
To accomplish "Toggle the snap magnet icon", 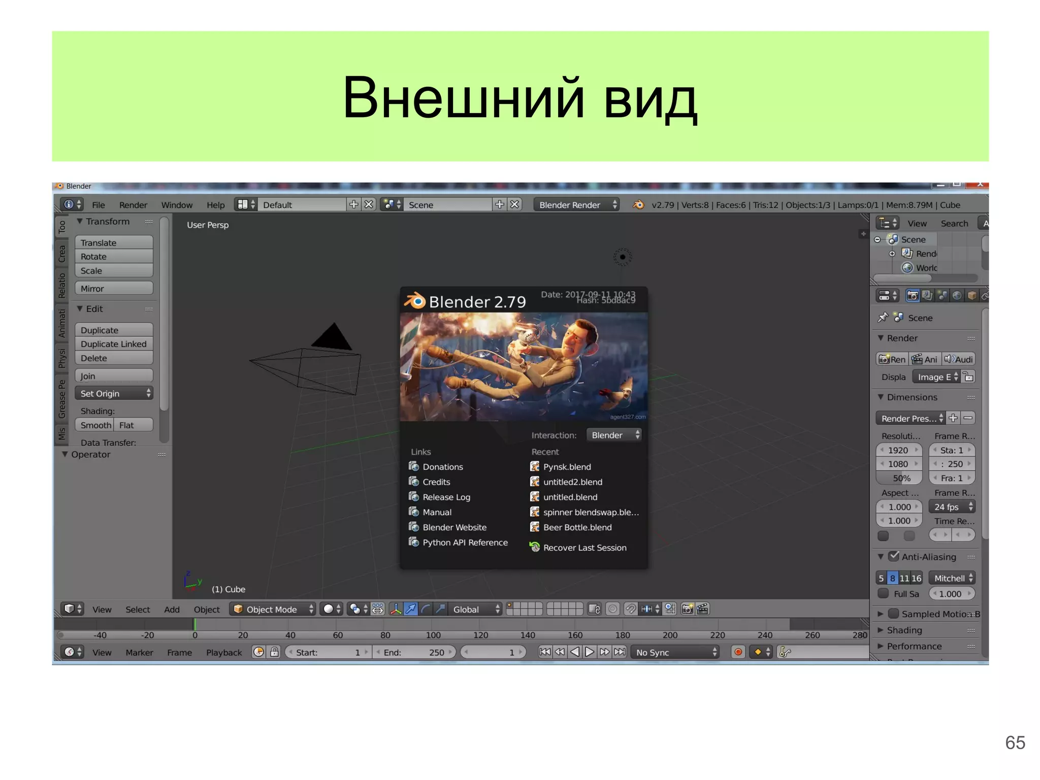I will click(630, 609).
